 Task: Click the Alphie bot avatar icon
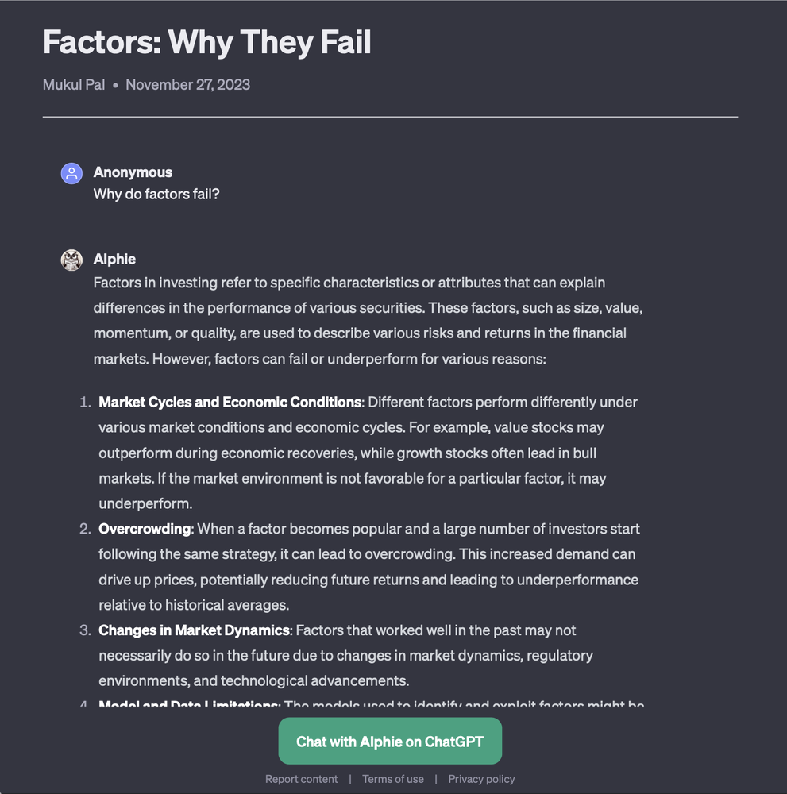[x=72, y=260]
